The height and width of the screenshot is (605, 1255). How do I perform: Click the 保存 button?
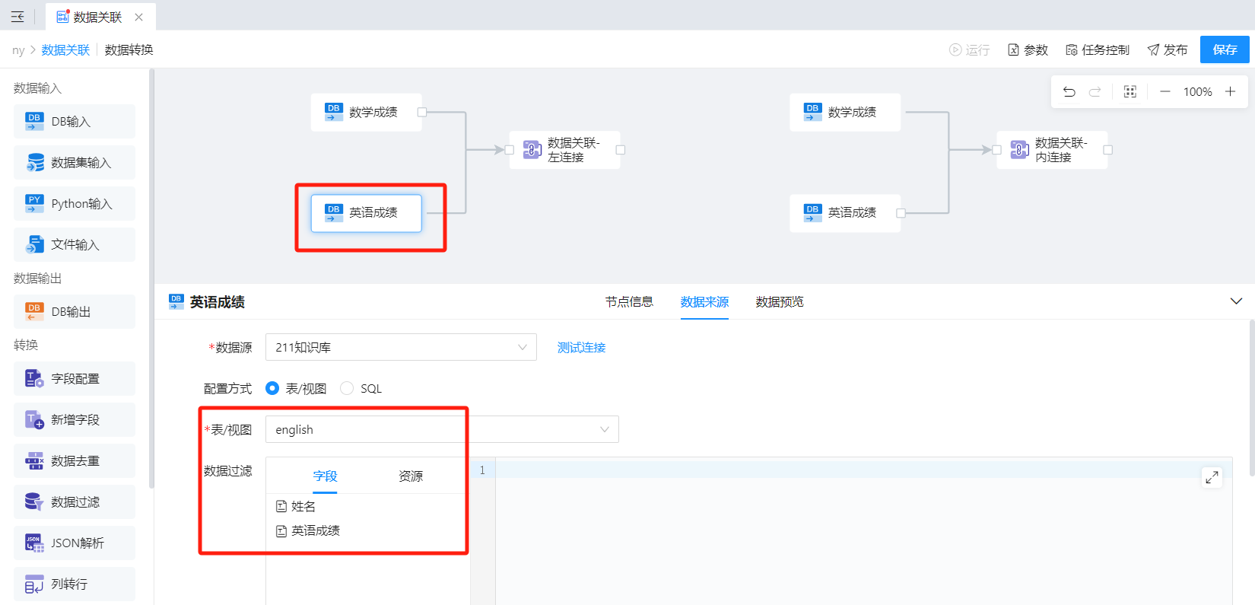[1225, 50]
